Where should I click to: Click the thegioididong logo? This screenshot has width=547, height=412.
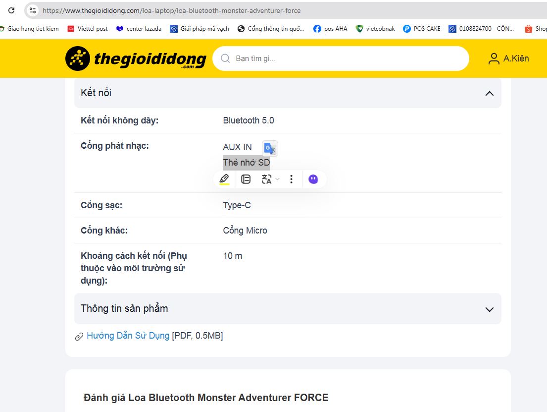pyautogui.click(x=136, y=59)
